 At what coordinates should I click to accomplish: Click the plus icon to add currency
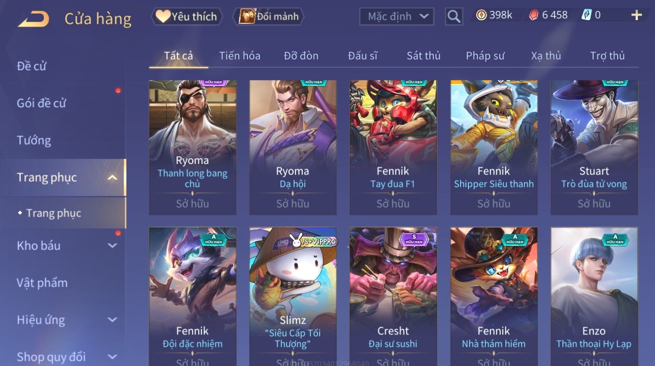pyautogui.click(x=636, y=15)
